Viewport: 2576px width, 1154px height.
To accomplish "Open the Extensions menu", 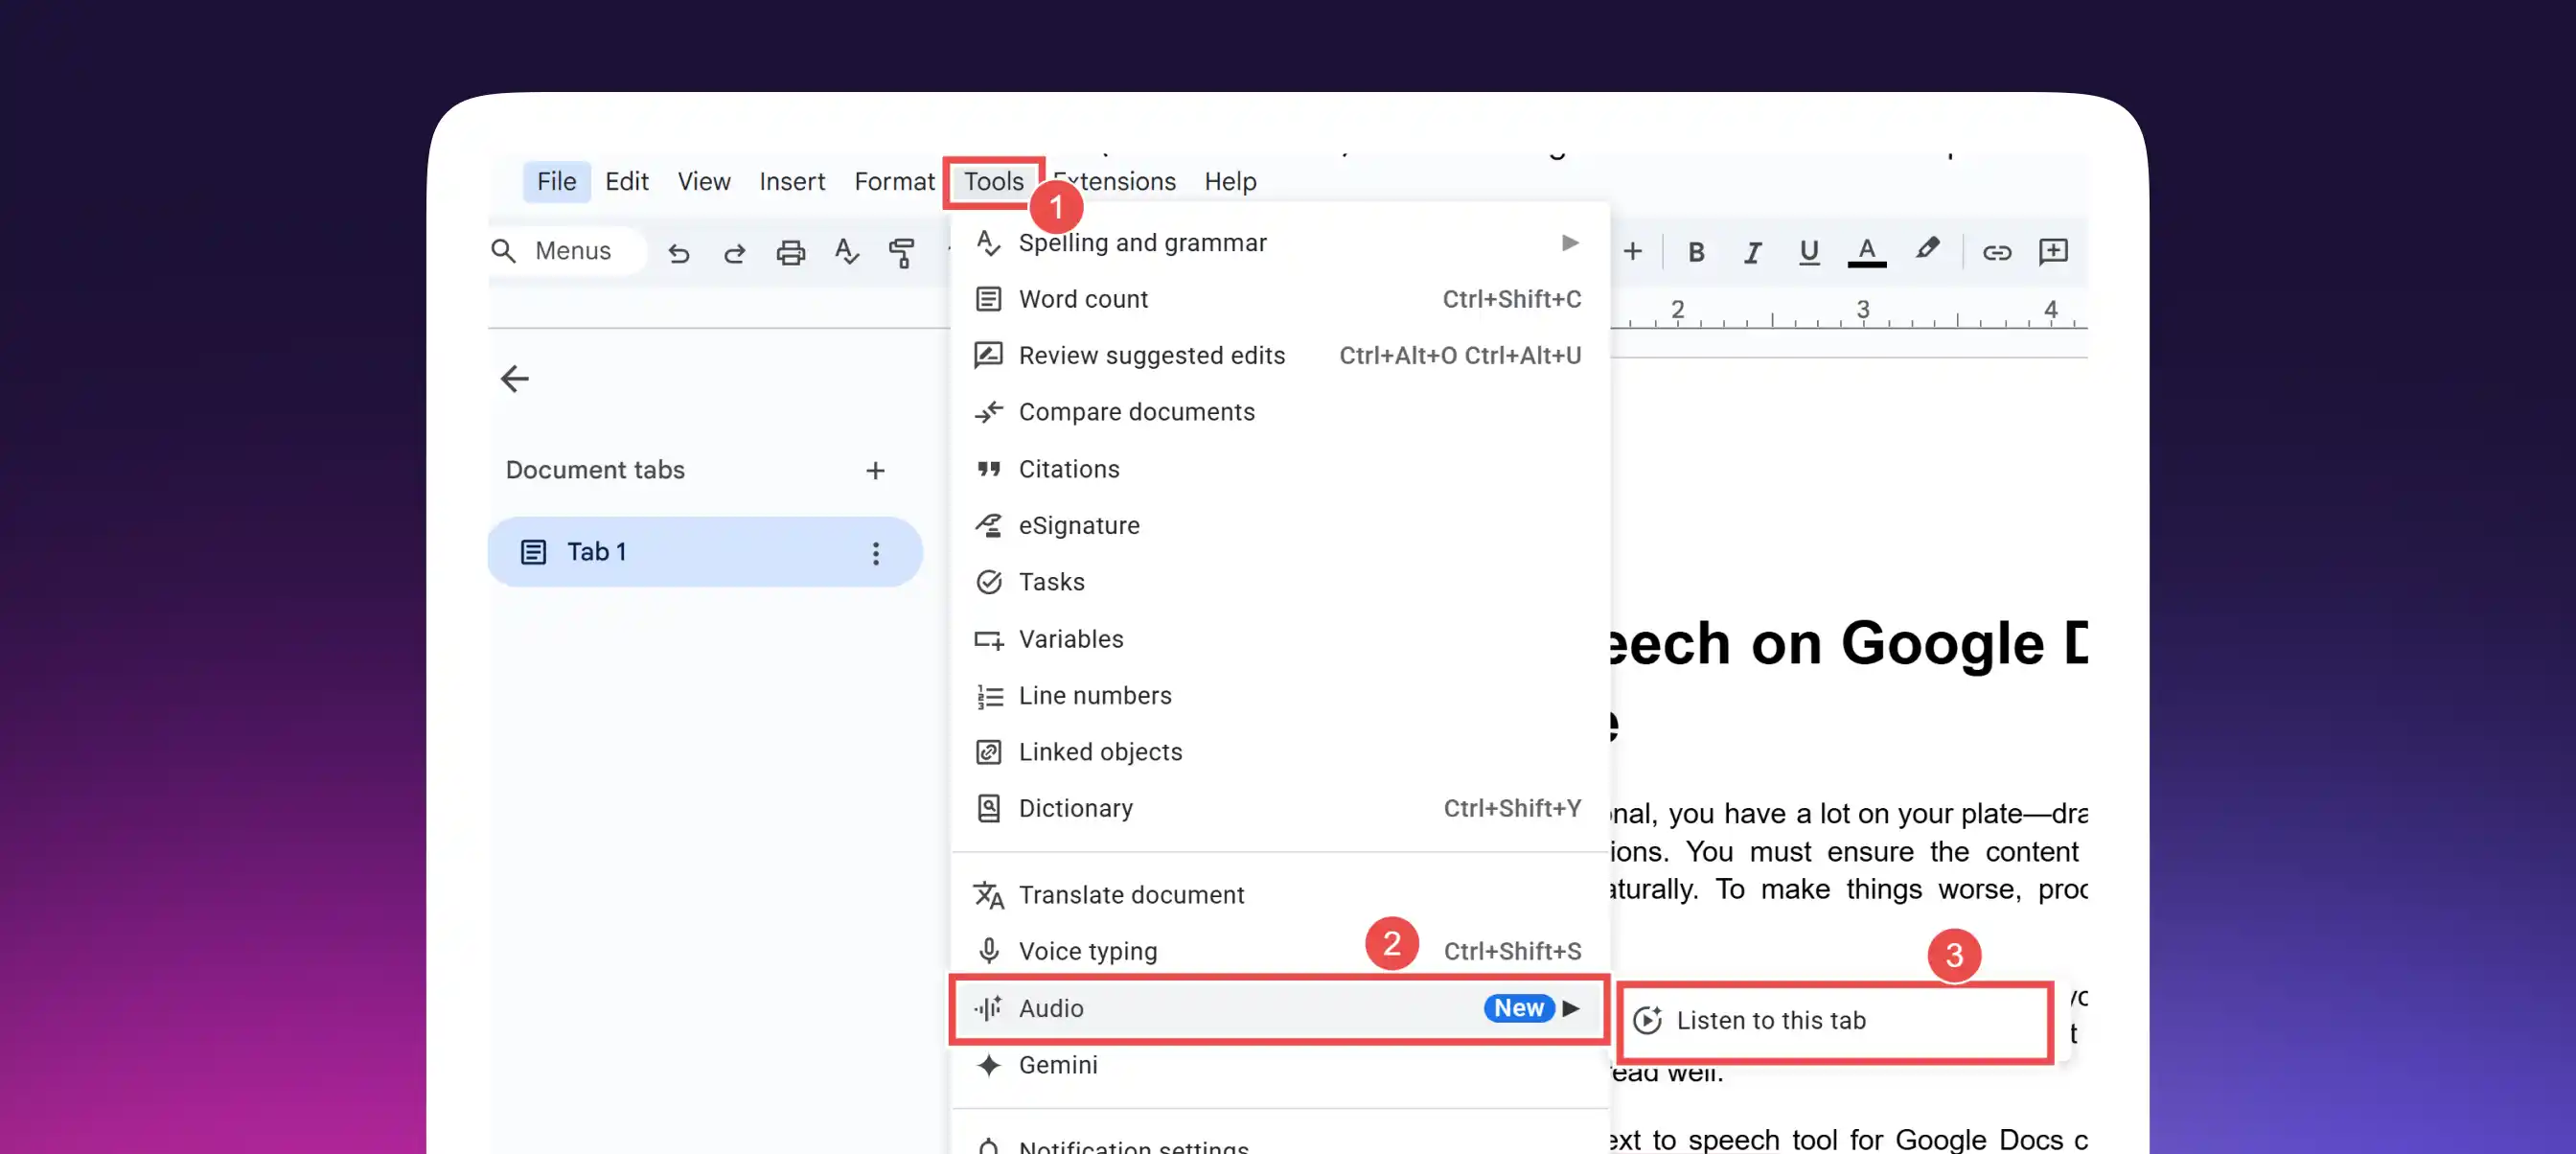I will tap(1114, 181).
